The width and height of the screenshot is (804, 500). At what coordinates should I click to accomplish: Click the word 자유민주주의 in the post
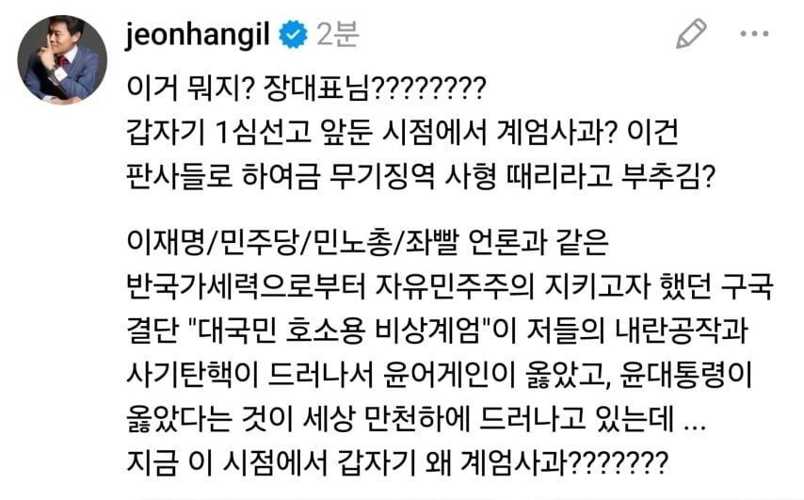454,286
